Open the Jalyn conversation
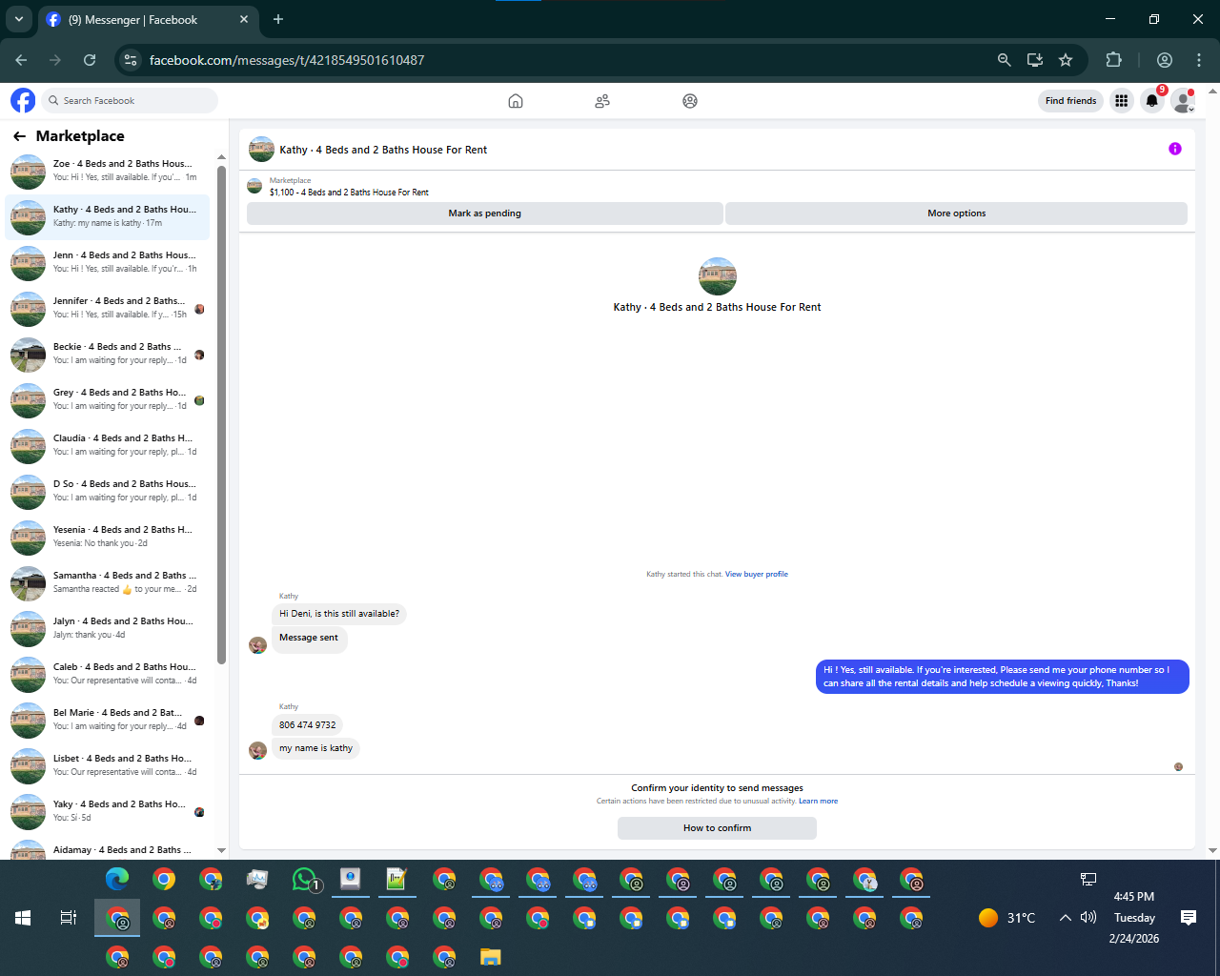Image resolution: width=1220 pixels, height=976 pixels. pyautogui.click(x=107, y=629)
